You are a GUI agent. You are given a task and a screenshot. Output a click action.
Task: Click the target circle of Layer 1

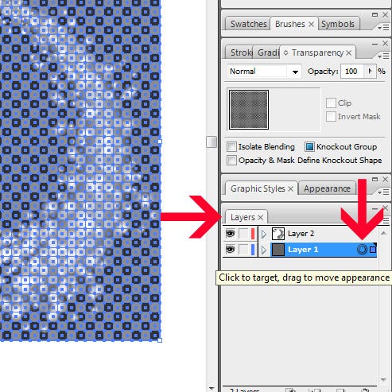[362, 250]
